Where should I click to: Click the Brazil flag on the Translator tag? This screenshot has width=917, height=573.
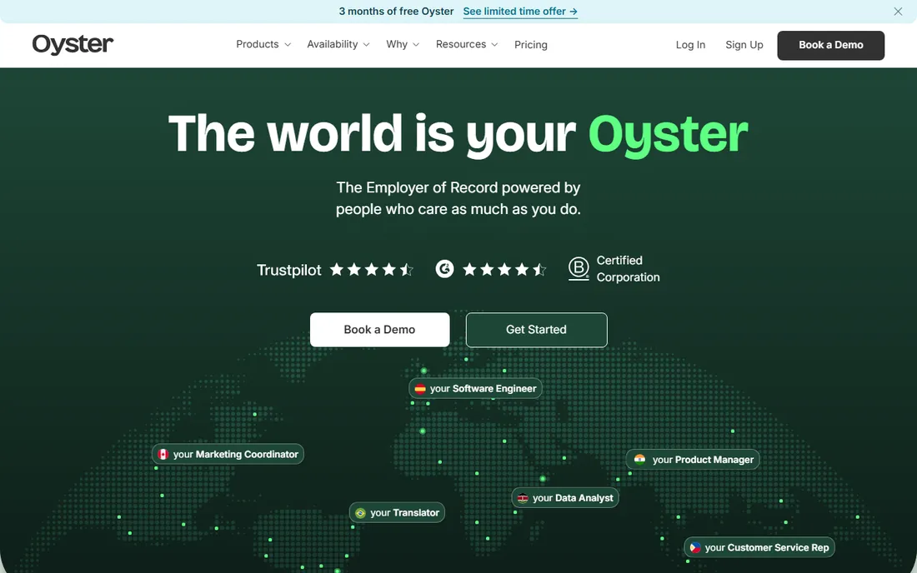[360, 512]
